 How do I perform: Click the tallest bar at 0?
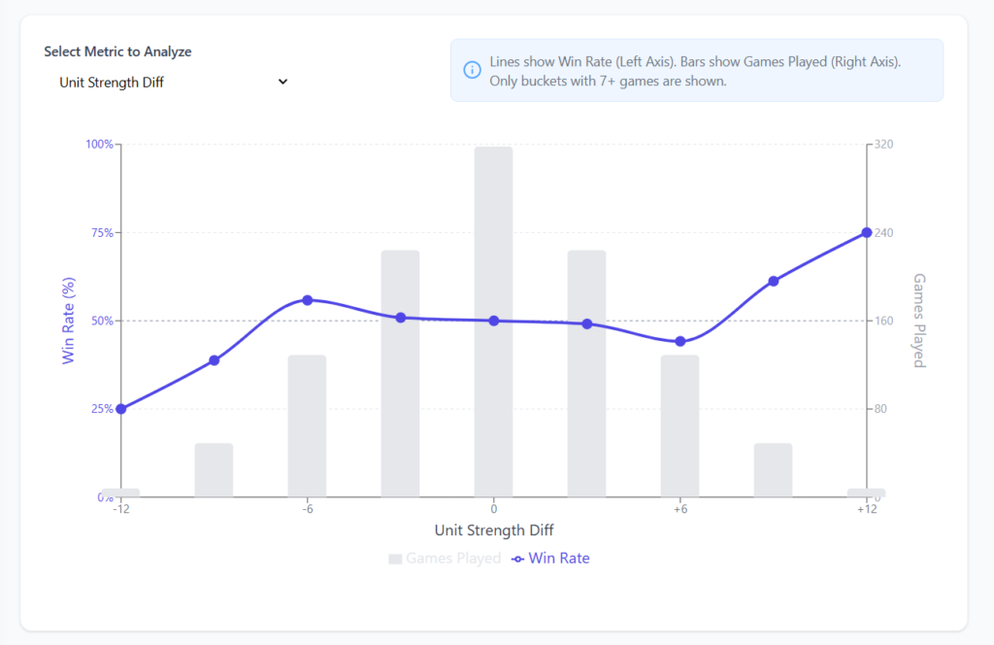click(x=494, y=243)
